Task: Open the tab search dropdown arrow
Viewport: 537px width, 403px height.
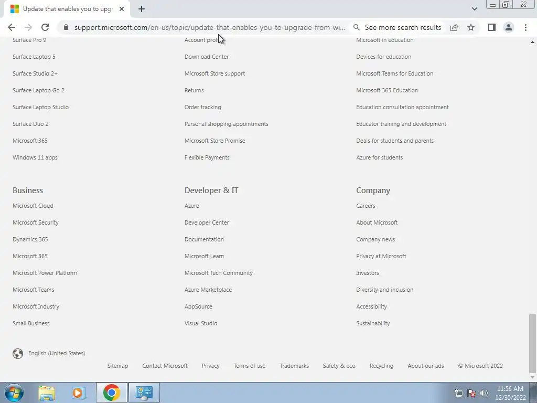Action: [x=474, y=9]
